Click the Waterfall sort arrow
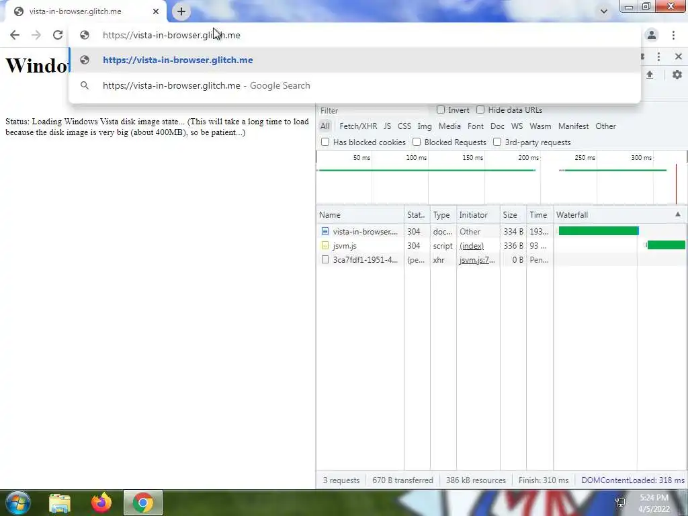Image resolution: width=688 pixels, height=516 pixels. 678,214
